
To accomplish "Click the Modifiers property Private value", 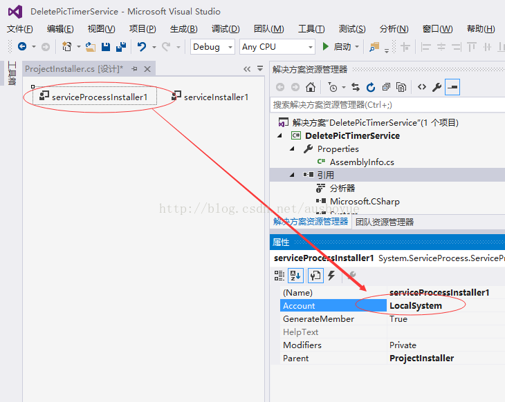I will pyautogui.click(x=403, y=345).
